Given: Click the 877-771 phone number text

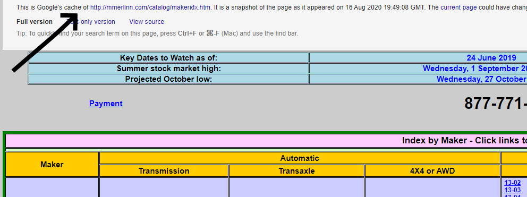Looking at the screenshot, I should (496, 103).
